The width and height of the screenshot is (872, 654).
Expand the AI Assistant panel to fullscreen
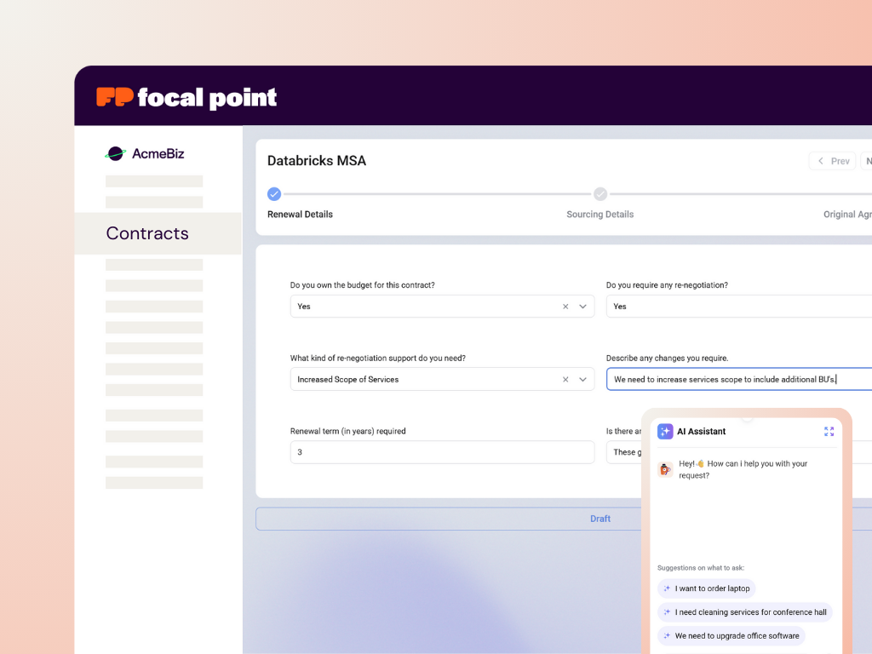click(x=829, y=432)
